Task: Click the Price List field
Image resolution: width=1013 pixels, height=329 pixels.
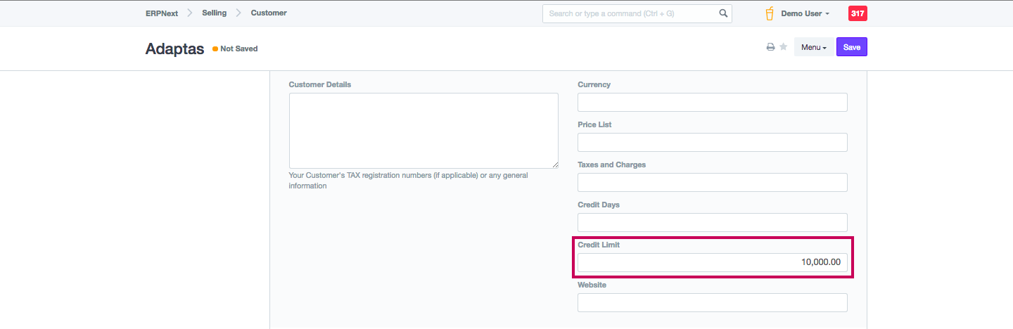Action: 712,143
